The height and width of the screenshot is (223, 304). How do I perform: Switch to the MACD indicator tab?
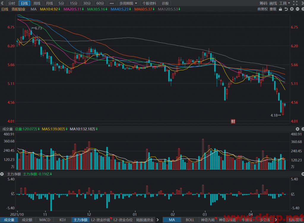[45, 220]
